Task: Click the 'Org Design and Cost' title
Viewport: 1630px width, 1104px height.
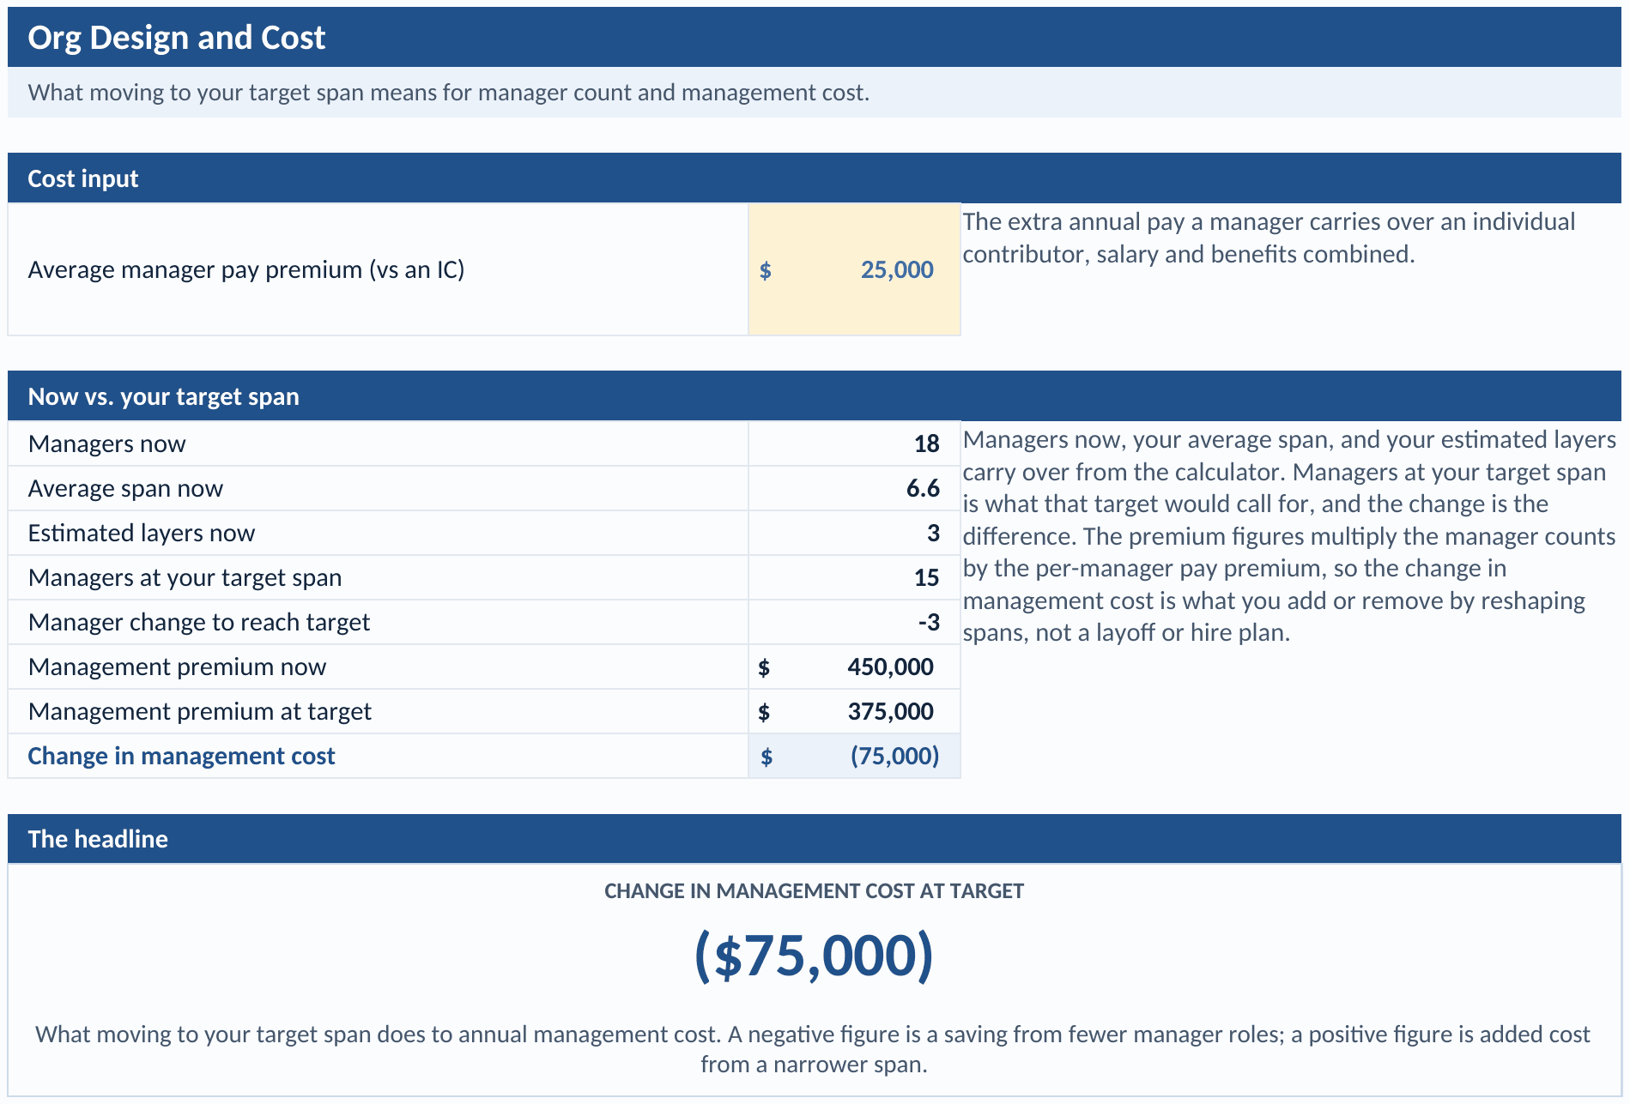Action: click(x=176, y=38)
